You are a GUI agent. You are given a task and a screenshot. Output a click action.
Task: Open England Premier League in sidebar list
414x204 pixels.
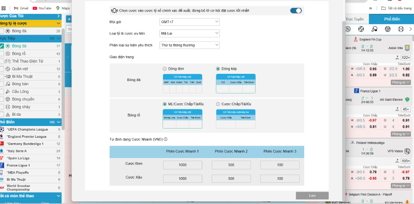[26, 137]
